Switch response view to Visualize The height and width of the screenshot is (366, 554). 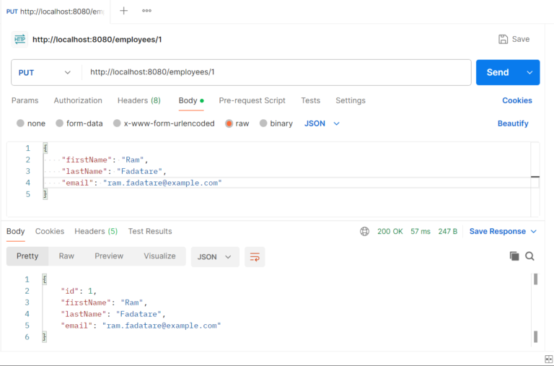pos(159,256)
